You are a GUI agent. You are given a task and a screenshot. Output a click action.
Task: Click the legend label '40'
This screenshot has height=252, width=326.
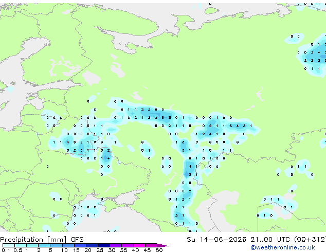(136, 250)
